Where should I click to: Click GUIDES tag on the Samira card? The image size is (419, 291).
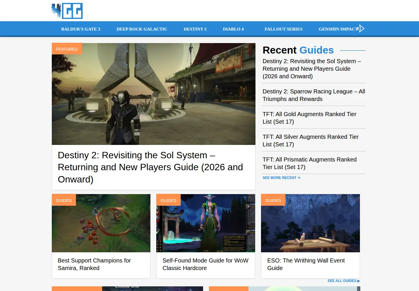point(64,200)
